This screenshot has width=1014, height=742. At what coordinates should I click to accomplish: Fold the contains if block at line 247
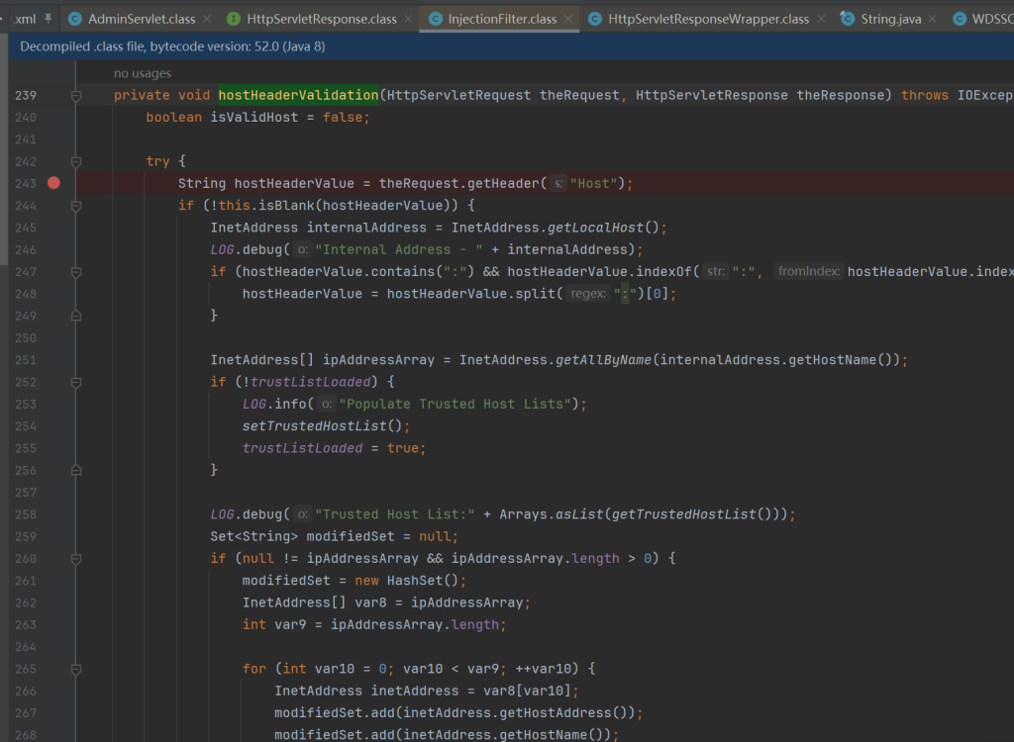click(x=75, y=272)
